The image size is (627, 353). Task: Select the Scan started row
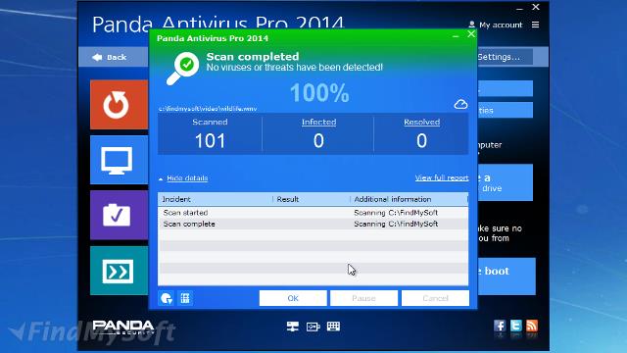click(x=313, y=213)
